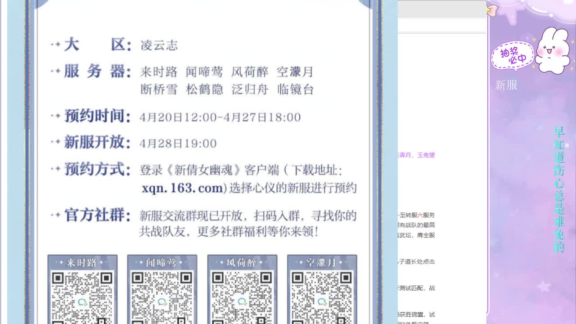The width and height of the screenshot is (576, 324).
Task: Click the 风荷醉 label above its QR code
Action: click(242, 262)
